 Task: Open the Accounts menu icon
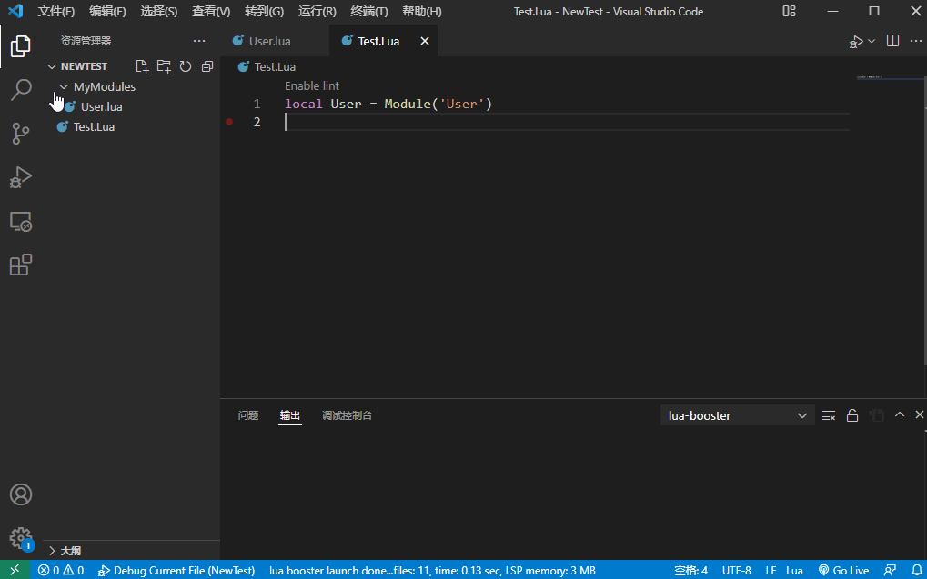(x=21, y=494)
